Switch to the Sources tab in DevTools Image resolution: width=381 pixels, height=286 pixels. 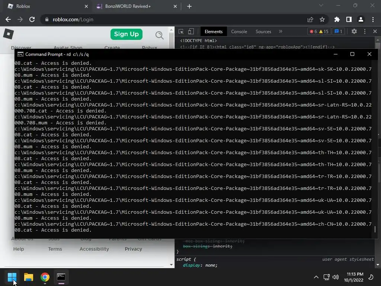pyautogui.click(x=263, y=32)
